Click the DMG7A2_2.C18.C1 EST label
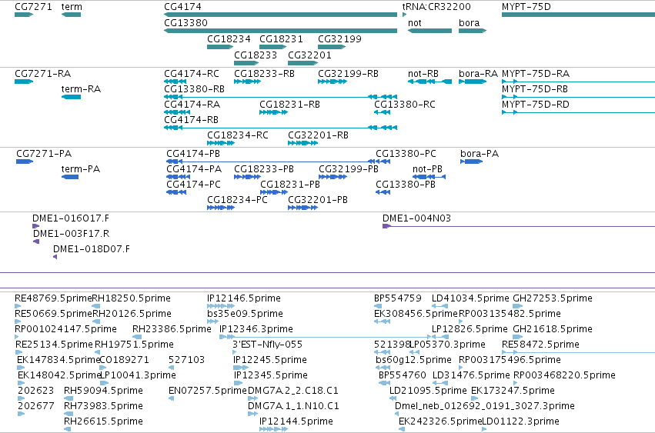The width and height of the screenshot is (655, 433). click(292, 391)
